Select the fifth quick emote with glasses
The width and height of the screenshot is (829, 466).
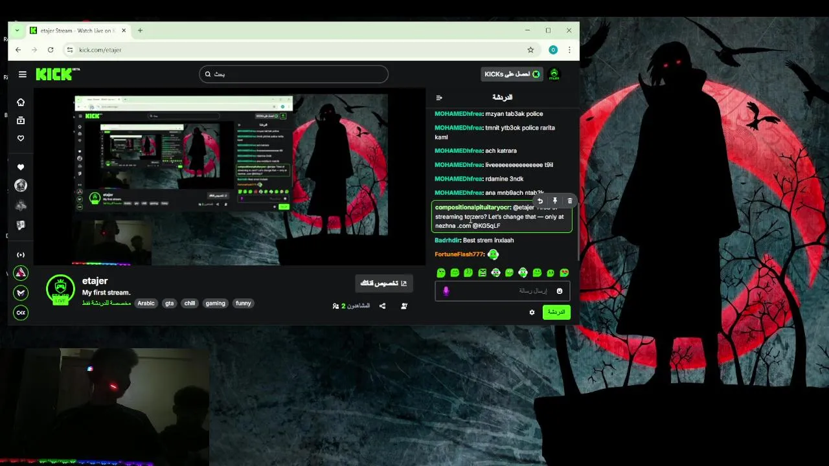tap(495, 273)
